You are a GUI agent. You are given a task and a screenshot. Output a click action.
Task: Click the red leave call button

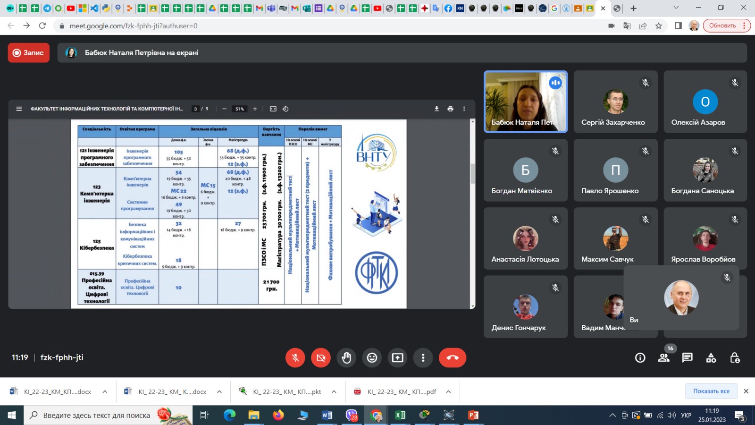point(452,357)
